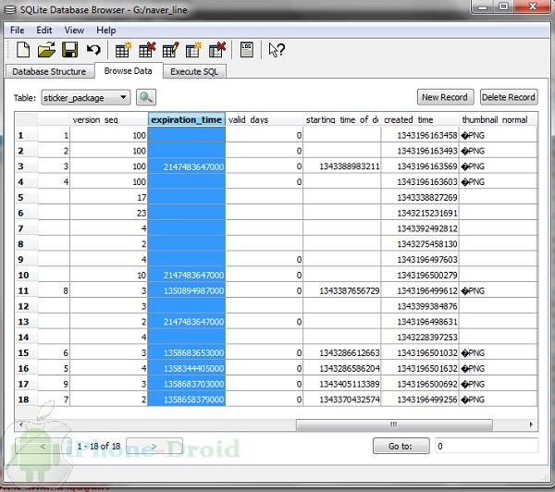Screen dimensions: 555x492
Task: Switch to the Browse Data tab
Action: coord(129,71)
